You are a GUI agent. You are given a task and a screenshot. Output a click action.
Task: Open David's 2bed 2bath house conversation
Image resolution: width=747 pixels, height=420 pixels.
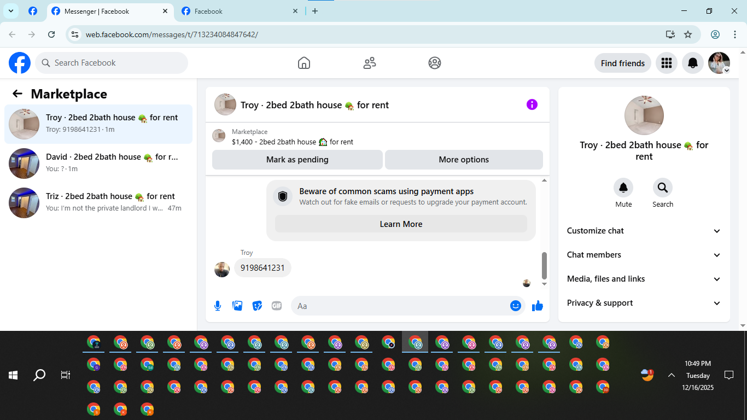click(x=98, y=164)
